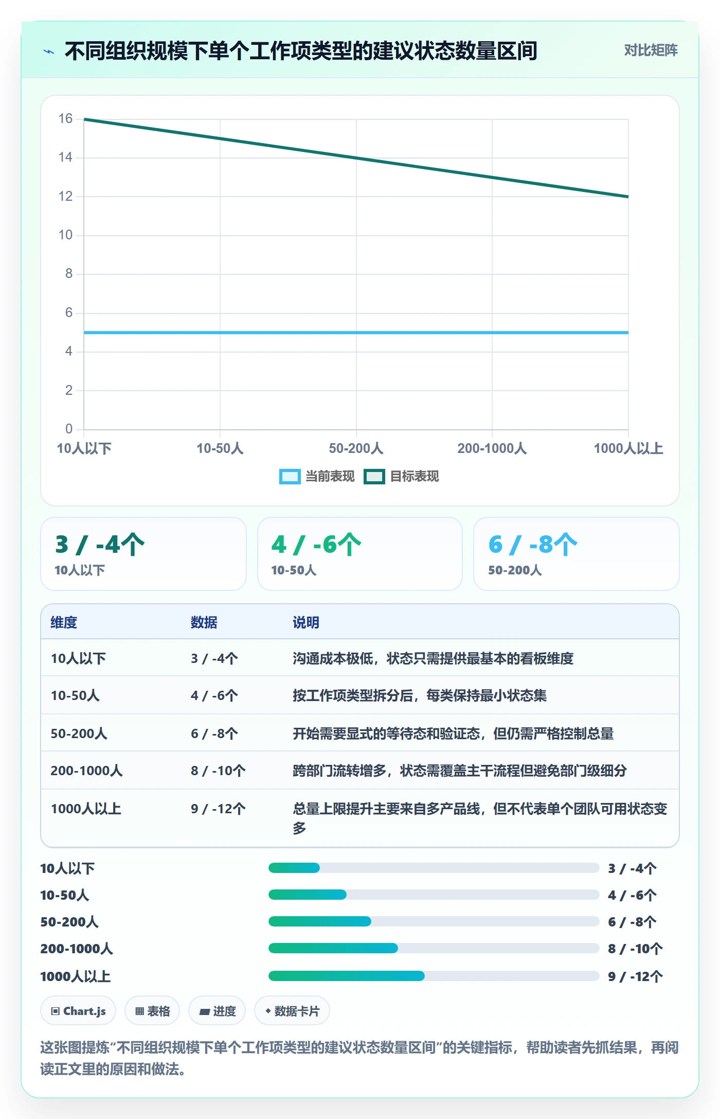Click the caption paragraph starting with 这张图提炼
This screenshot has height=1119, width=720.
pos(359,1058)
